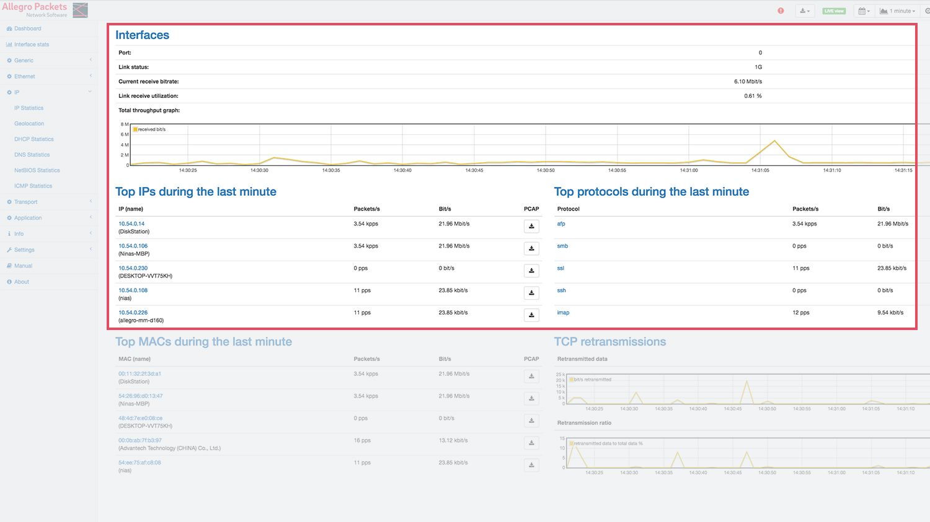Download PCAP for IP 10.54.0.226
Viewport: 930px width, 522px height.
coord(531,315)
